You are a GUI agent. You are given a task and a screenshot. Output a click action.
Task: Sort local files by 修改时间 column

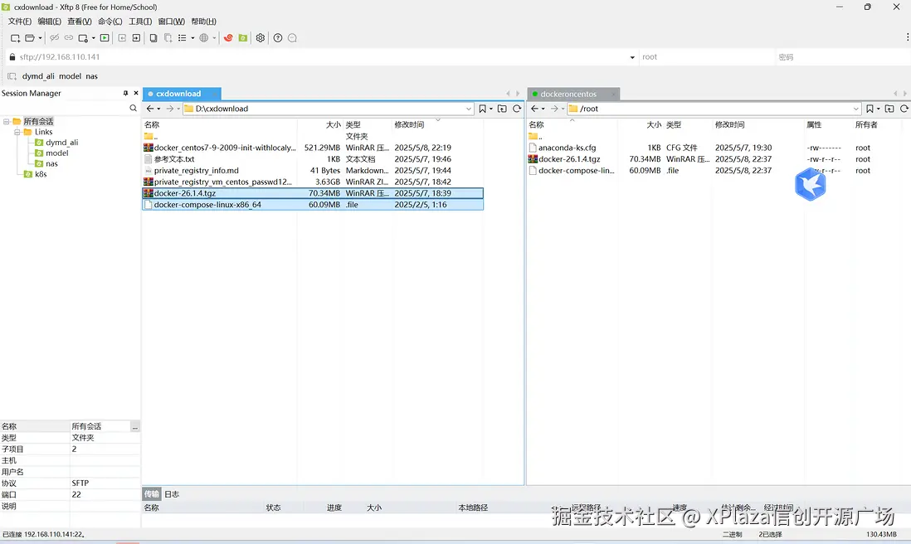point(409,125)
